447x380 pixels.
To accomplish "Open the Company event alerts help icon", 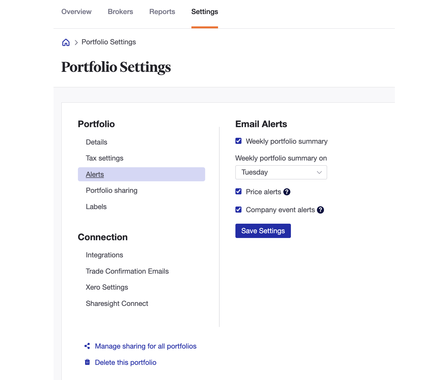I will (x=320, y=210).
